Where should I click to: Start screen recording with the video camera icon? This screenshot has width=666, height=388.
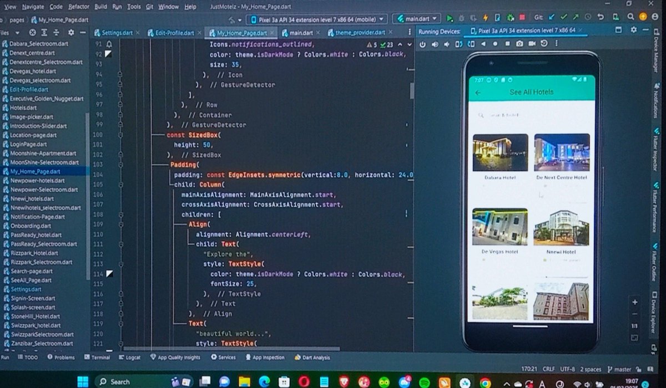coord(532,43)
